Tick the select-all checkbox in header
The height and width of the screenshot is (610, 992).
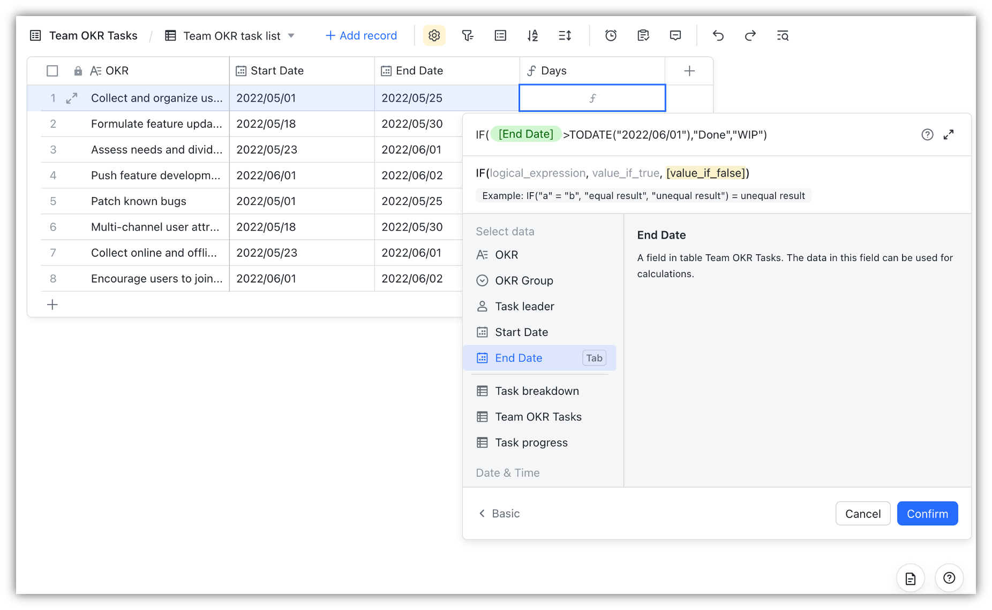(x=52, y=71)
